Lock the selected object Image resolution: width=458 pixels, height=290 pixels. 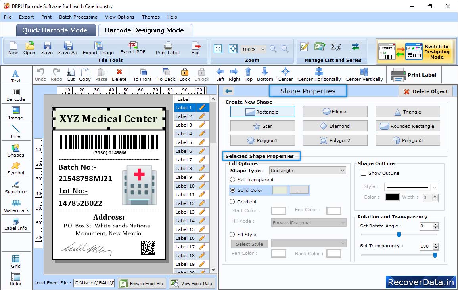(185, 75)
